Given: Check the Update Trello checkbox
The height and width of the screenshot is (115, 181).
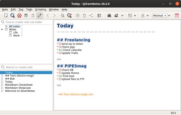Looking at the screenshot, I should pos(60,53).
